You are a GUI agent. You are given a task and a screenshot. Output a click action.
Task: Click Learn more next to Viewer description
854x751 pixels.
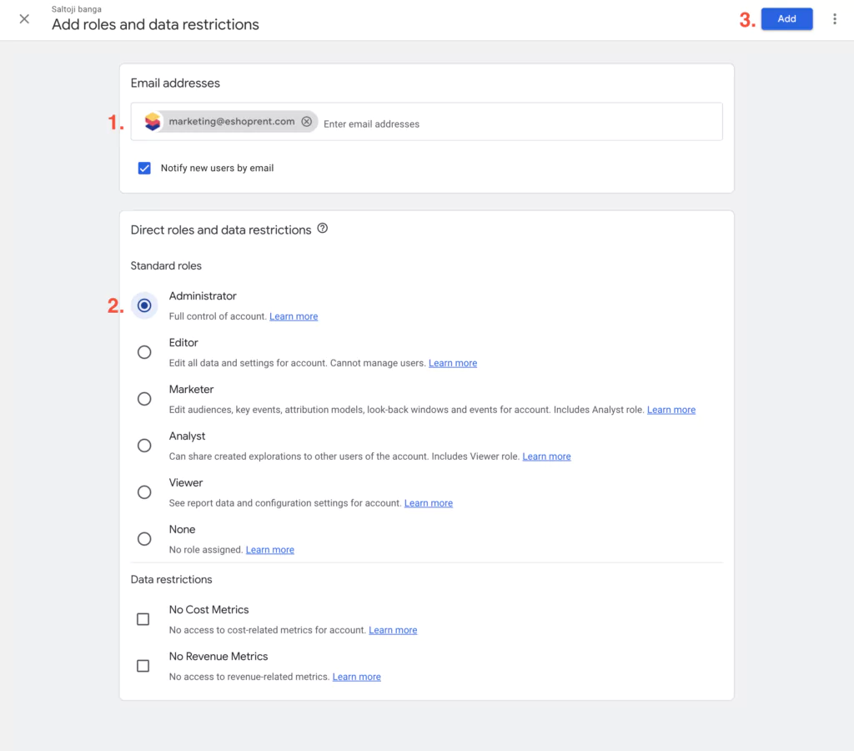coord(429,504)
